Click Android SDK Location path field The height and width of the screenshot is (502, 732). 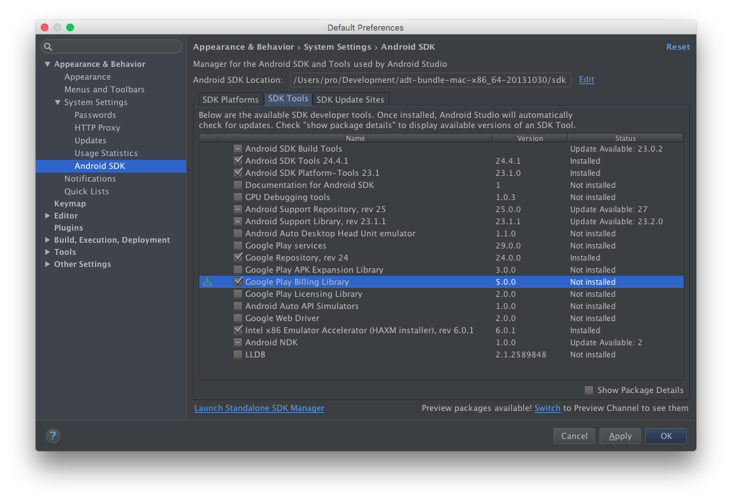(x=431, y=80)
